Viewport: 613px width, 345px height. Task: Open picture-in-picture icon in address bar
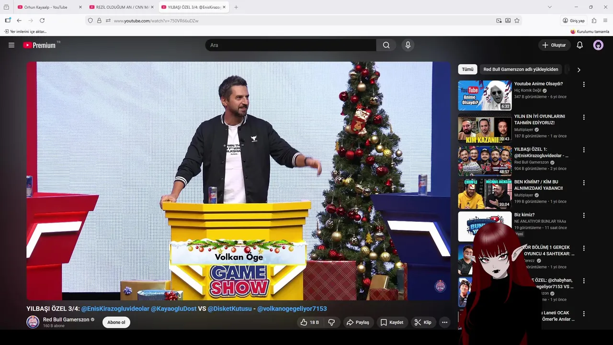[499, 21]
